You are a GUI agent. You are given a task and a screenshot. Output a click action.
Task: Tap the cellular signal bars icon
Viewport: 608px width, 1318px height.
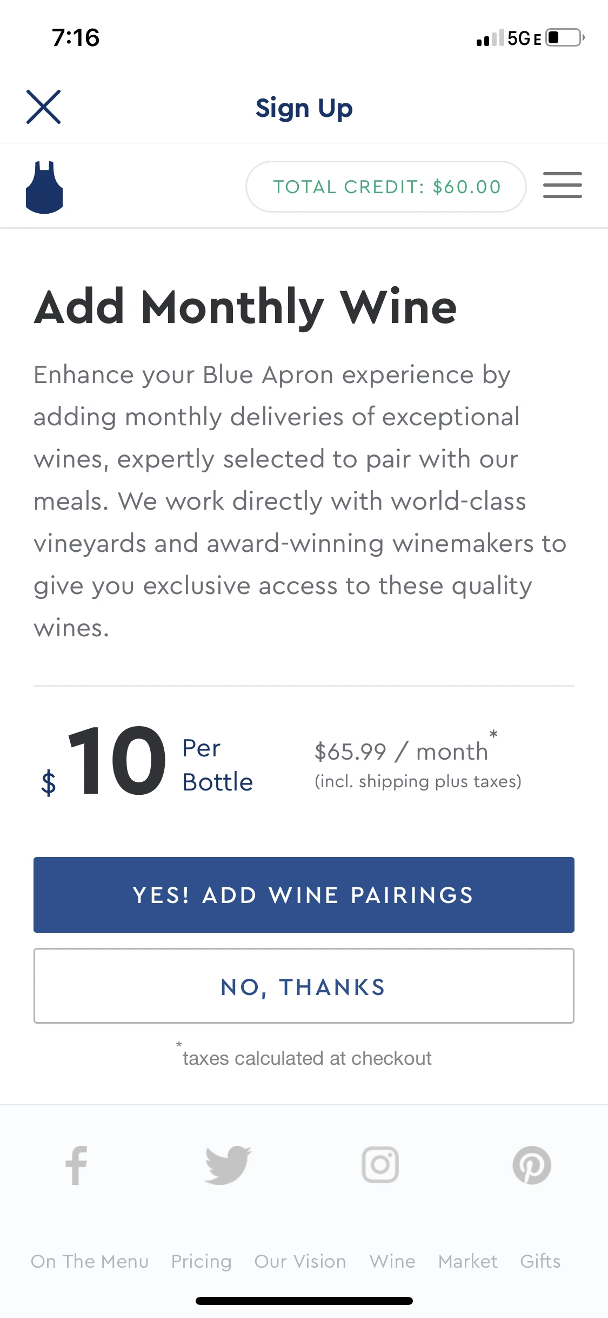tap(490, 38)
